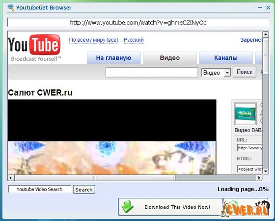Image resolution: width=275 pixels, height=221 pixels.
Task: Click the horizontal scrollbar left arrow
Action: click(x=11, y=178)
